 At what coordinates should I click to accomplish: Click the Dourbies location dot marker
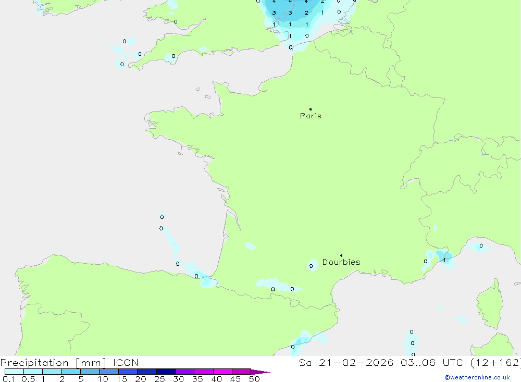(341, 255)
